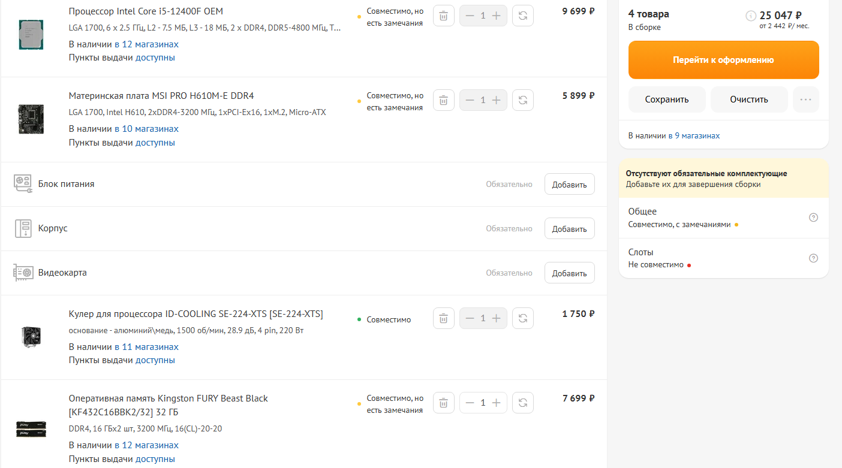Increase quantity of Intel Core i5-12400F
This screenshot has width=842, height=468.
point(496,16)
